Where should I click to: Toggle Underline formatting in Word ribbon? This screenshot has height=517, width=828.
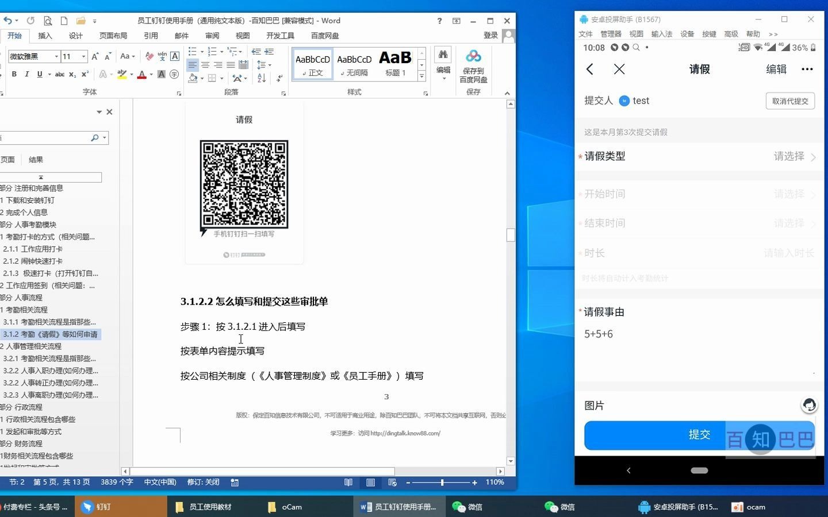39,74
